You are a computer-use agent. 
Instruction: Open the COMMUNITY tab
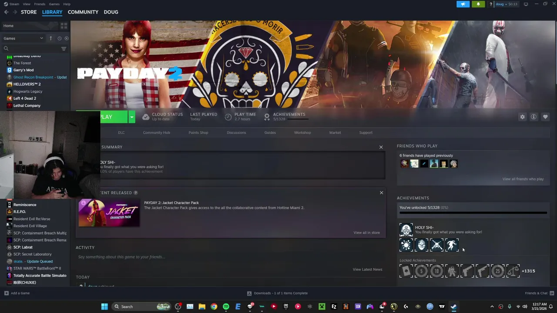[x=83, y=12]
